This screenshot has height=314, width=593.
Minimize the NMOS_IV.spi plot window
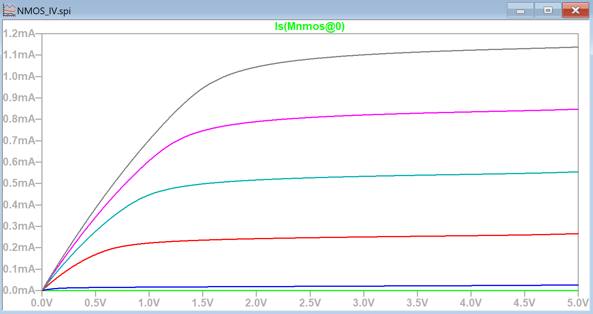point(520,11)
